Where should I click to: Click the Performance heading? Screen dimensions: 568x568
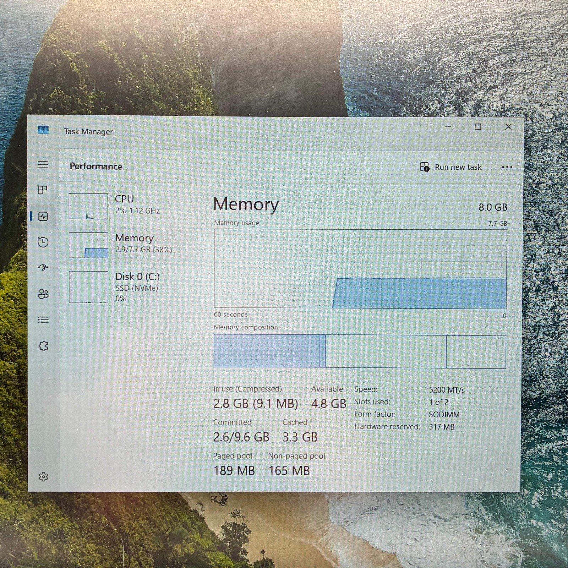click(x=96, y=166)
